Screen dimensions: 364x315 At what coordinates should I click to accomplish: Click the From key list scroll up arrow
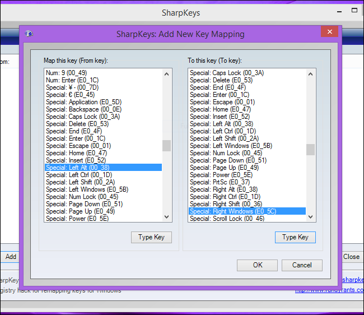pyautogui.click(x=166, y=74)
